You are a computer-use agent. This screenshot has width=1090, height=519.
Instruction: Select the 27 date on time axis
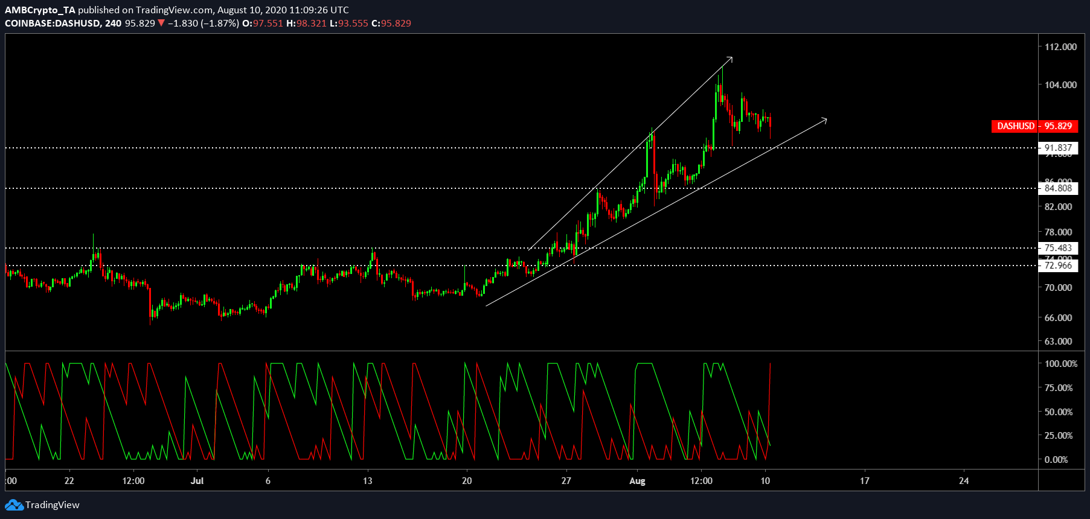coord(566,481)
